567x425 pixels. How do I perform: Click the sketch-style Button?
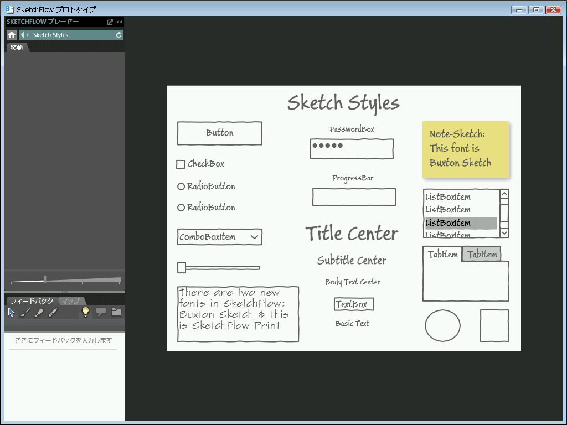[x=219, y=133]
